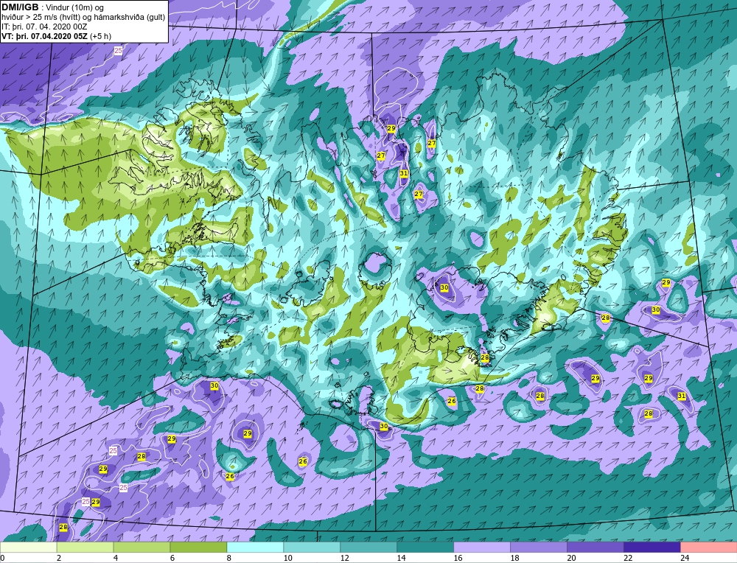Click the legend scale value 10
This screenshot has height=563, width=737.
point(287,558)
